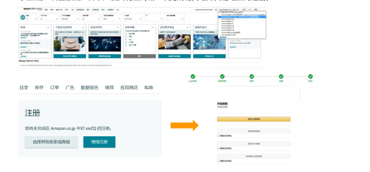Open 应用商店 in the enlarged menu bar
Image resolution: width=370 pixels, height=172 pixels.
[129, 88]
